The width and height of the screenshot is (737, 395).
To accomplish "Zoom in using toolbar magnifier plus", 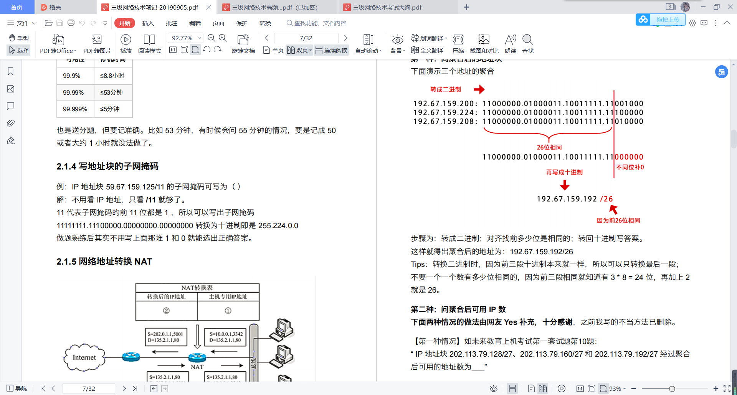I will click(223, 38).
